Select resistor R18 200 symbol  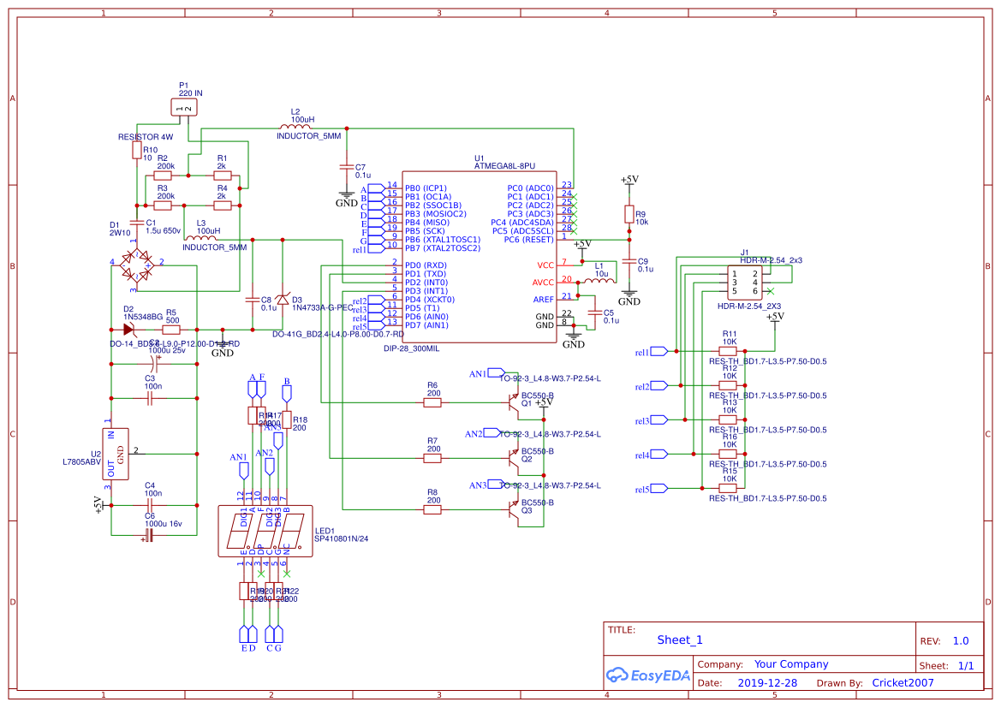[287, 419]
